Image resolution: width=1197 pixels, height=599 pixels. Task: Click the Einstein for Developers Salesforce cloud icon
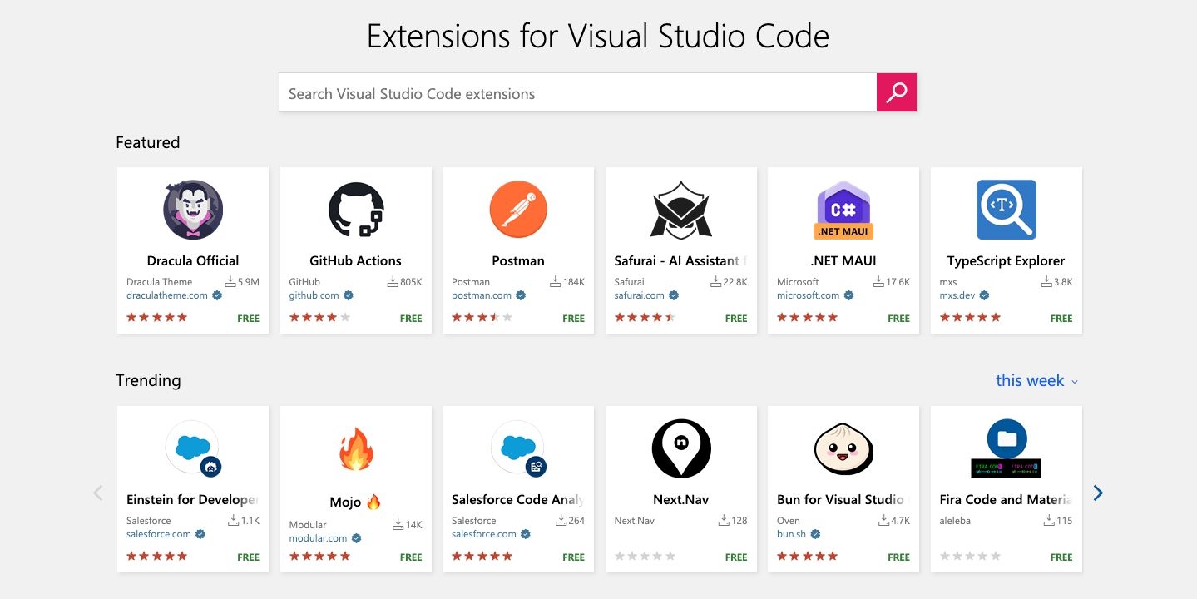point(193,448)
